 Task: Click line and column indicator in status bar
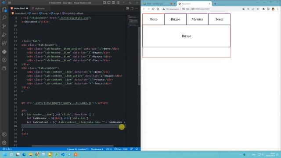78,149
